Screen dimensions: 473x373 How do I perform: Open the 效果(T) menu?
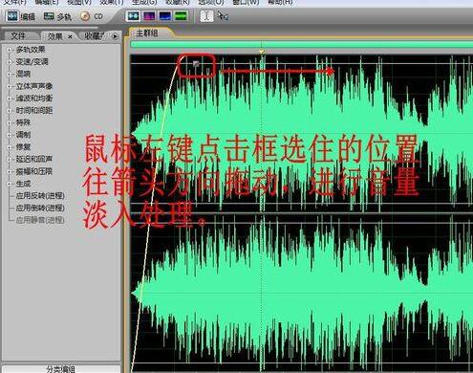112,2
